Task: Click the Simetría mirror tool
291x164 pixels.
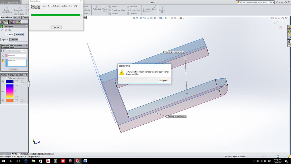Action: [132, 14]
